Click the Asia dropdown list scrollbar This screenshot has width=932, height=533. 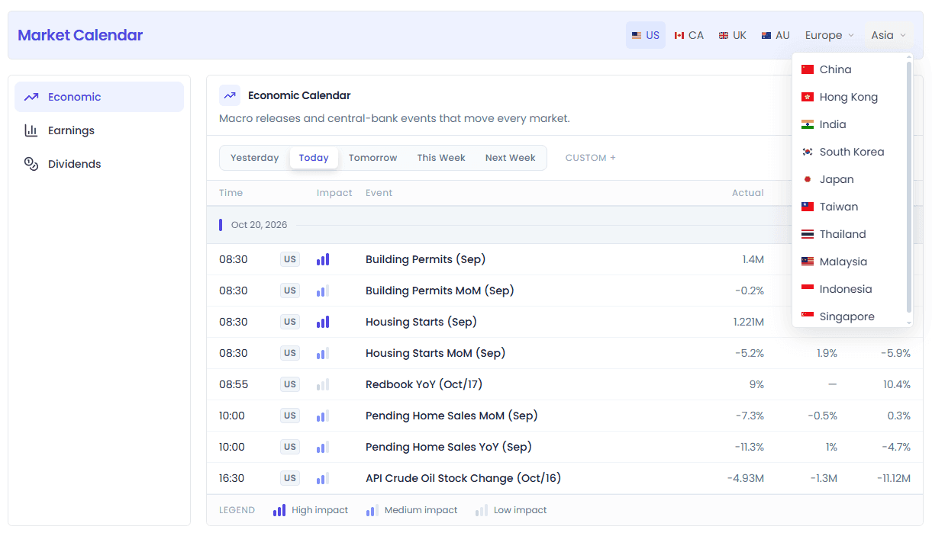(908, 187)
